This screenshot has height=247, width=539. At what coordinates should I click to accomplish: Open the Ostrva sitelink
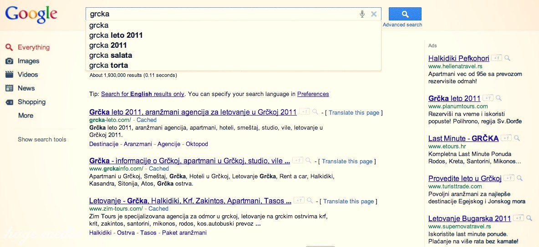tap(126, 233)
